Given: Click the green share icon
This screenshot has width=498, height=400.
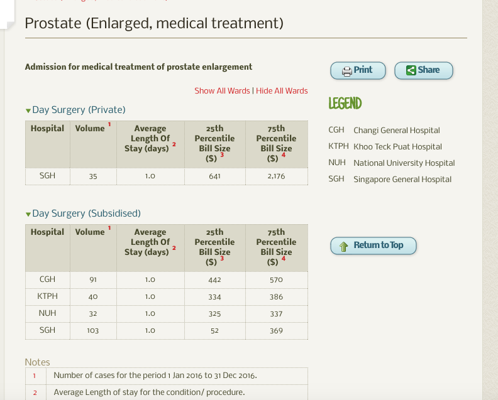Looking at the screenshot, I should [411, 70].
